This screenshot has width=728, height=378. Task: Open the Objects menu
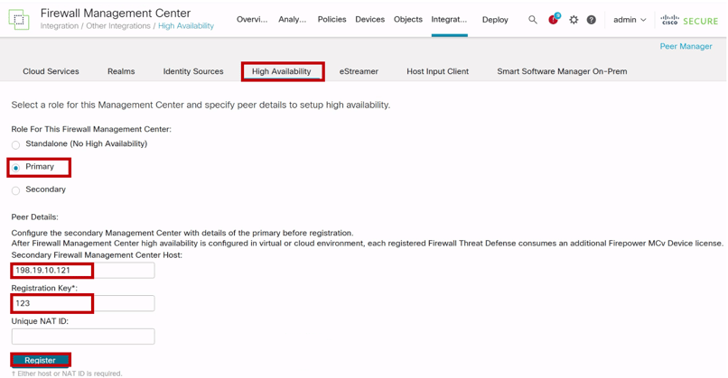[408, 20]
